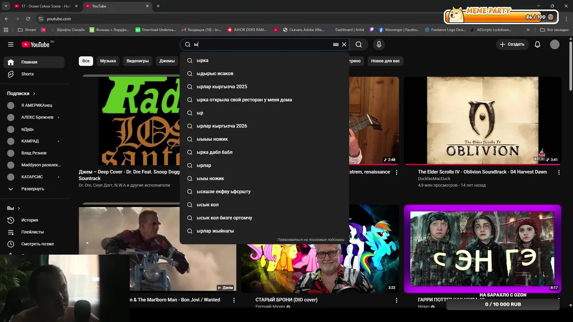Open Shorts in the sidebar
Screen dimensions: 573x322
(34, 74)
